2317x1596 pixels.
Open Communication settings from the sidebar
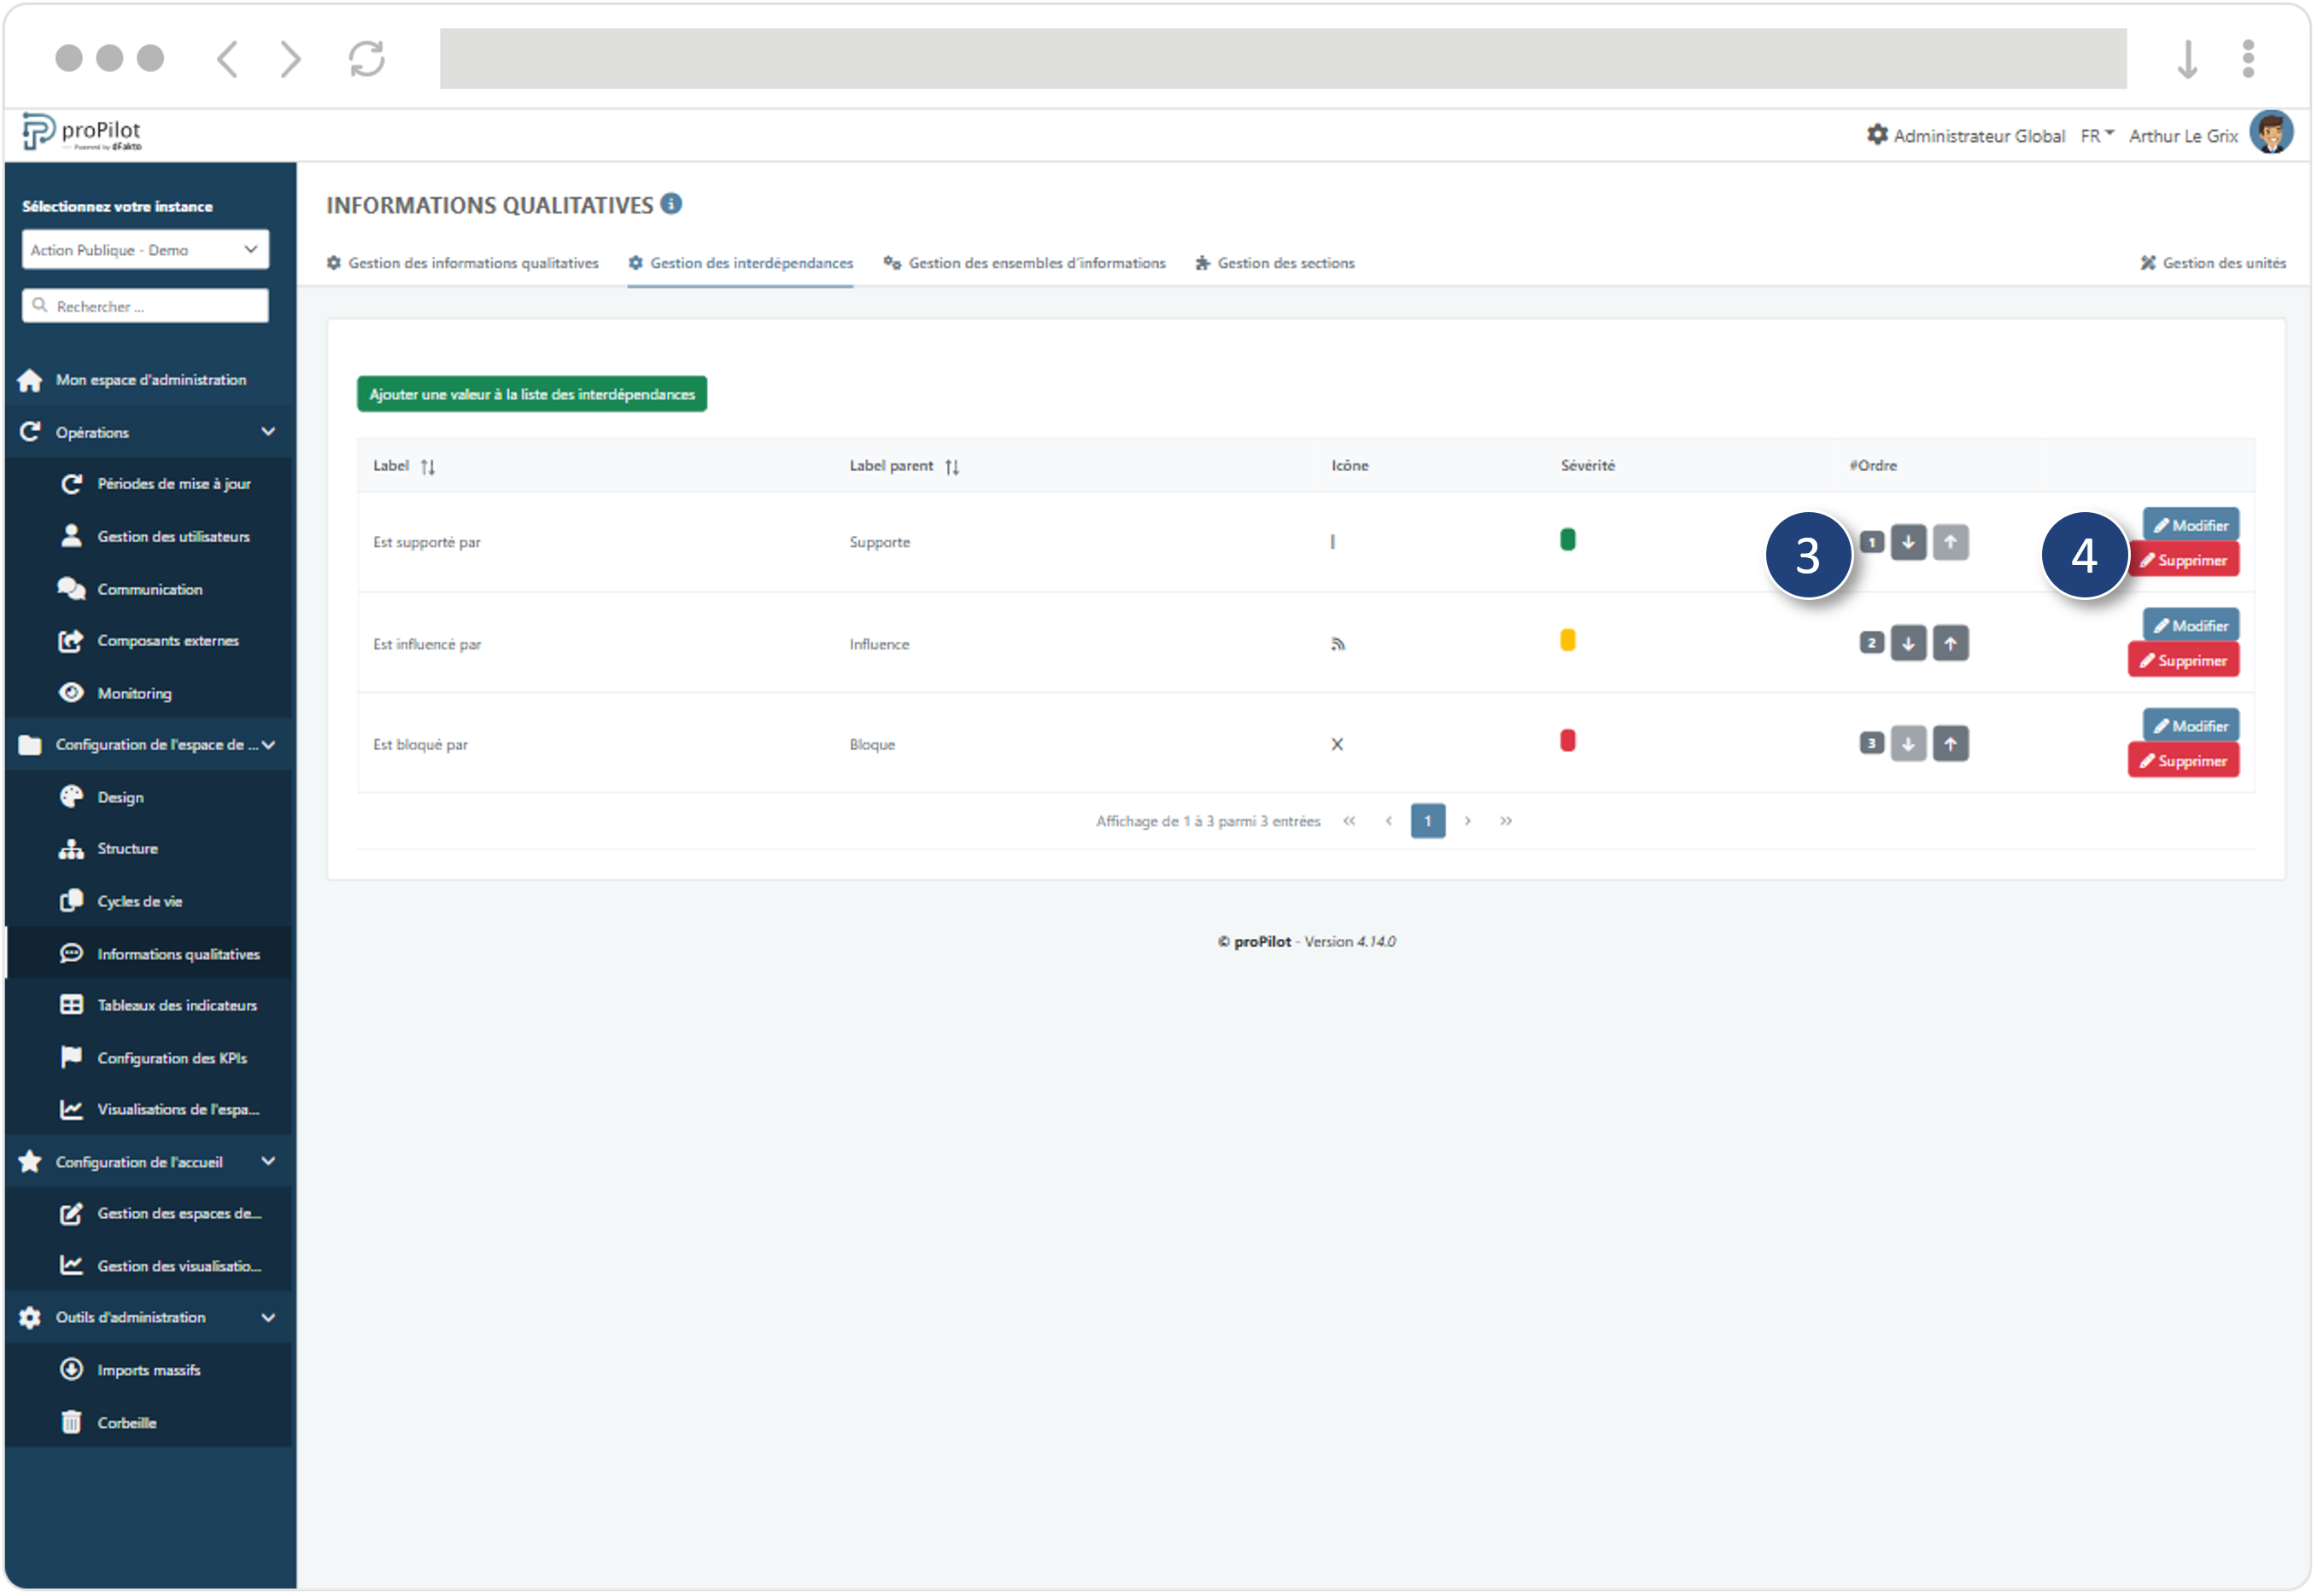coord(149,589)
